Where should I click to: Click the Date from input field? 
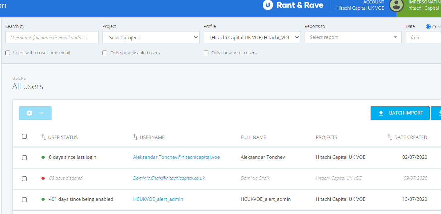coord(423,37)
